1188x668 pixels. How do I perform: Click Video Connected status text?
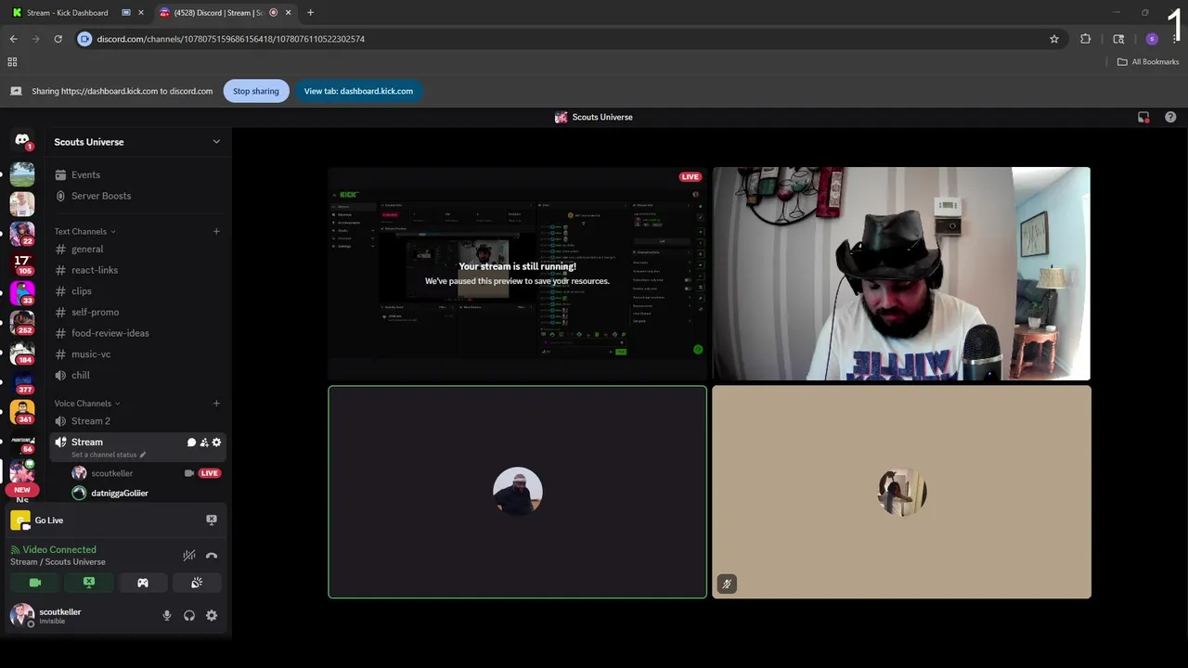pos(59,549)
